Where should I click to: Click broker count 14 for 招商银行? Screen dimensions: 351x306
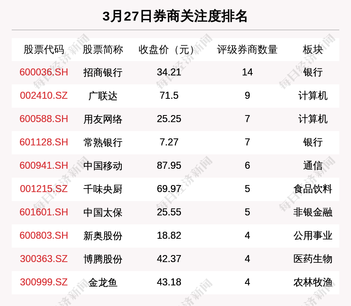(x=247, y=72)
